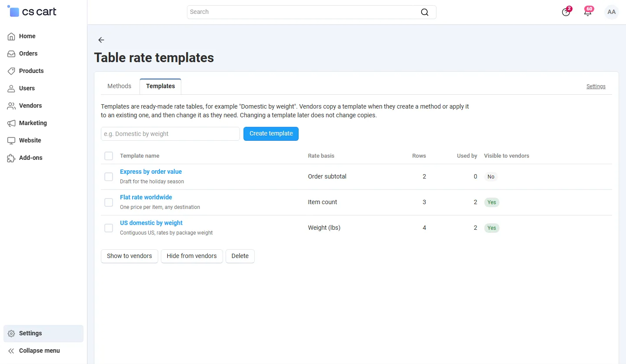The height and width of the screenshot is (364, 626).
Task: Open the Products tag icon in sidebar
Action: click(11, 71)
